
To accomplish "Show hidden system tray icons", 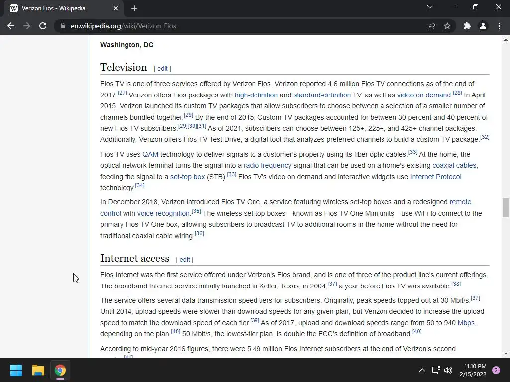I will coord(422,370).
